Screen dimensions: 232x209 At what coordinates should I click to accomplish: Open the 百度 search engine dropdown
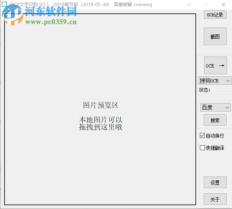coord(216,107)
